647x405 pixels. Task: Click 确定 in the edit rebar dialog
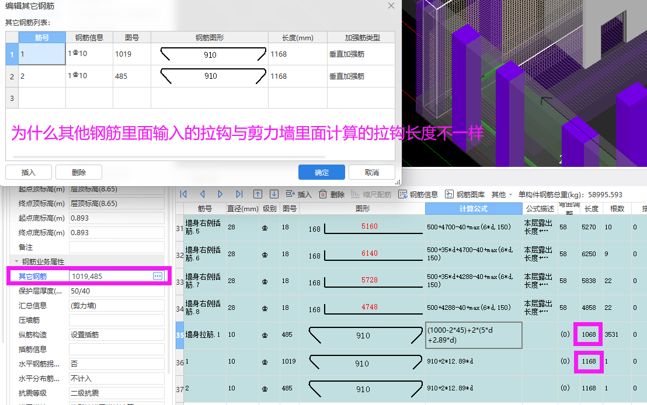[x=321, y=172]
